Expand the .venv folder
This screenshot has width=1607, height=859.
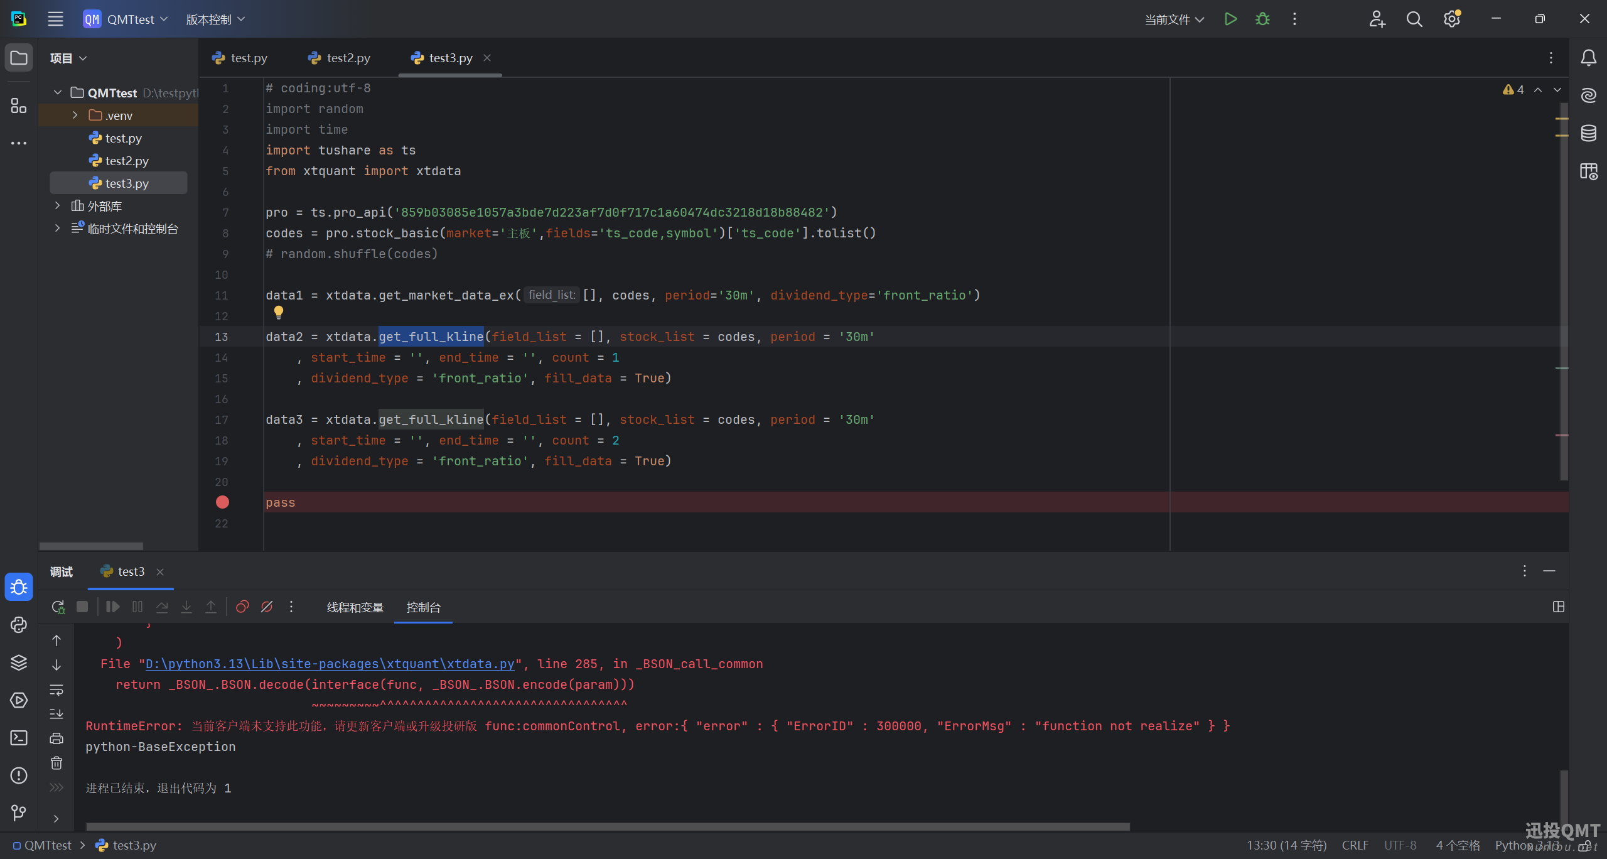tap(75, 116)
